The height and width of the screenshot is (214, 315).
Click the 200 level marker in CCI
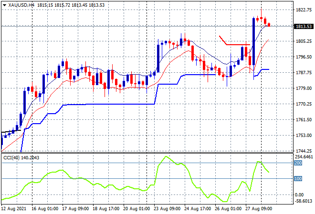(298, 163)
